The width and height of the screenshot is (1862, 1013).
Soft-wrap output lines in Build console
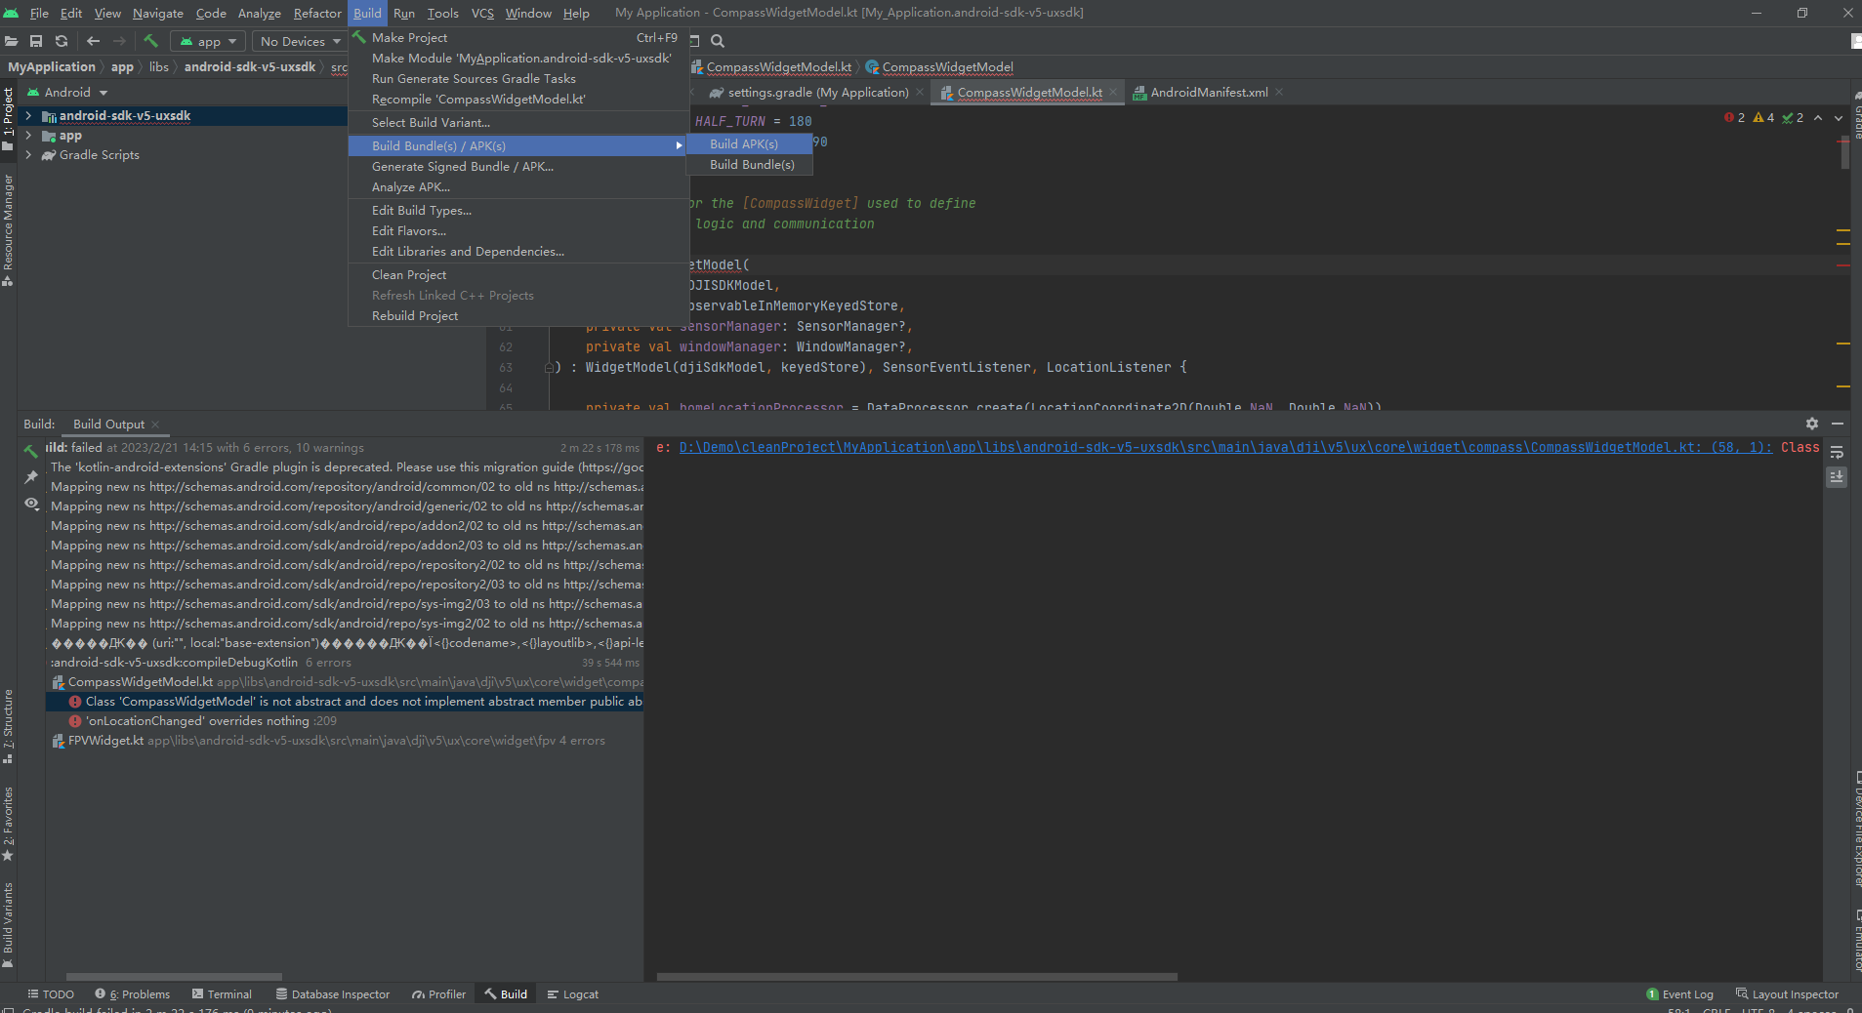tap(1837, 452)
